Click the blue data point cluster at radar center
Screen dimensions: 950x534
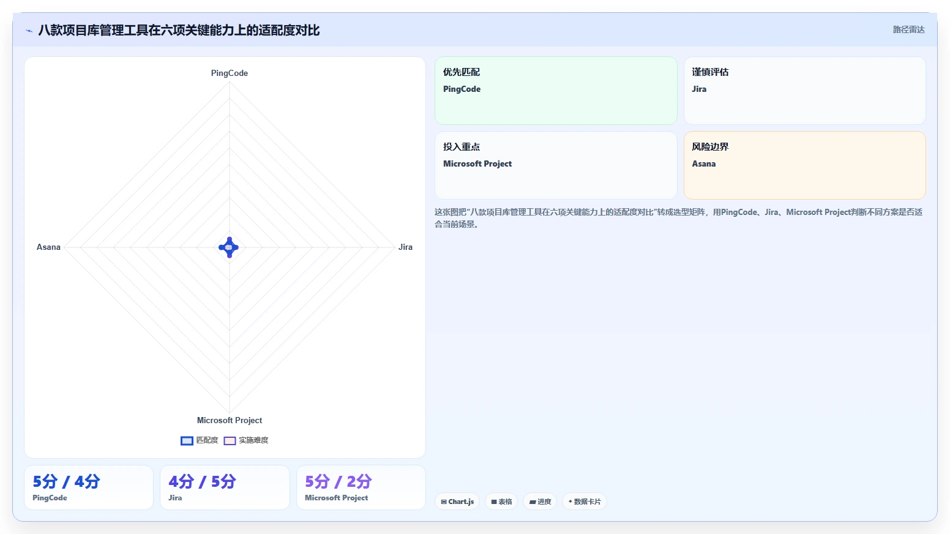[229, 247]
